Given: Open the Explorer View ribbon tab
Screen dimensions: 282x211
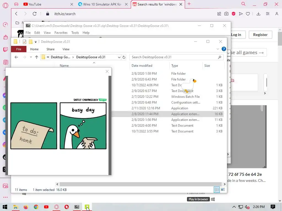Looking at the screenshot, I should tap(66, 49).
